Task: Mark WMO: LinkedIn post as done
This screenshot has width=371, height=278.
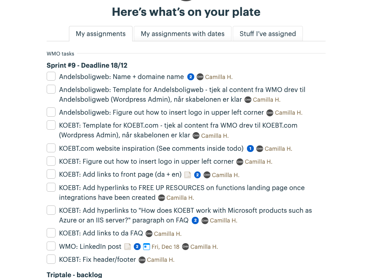Action: point(51,246)
